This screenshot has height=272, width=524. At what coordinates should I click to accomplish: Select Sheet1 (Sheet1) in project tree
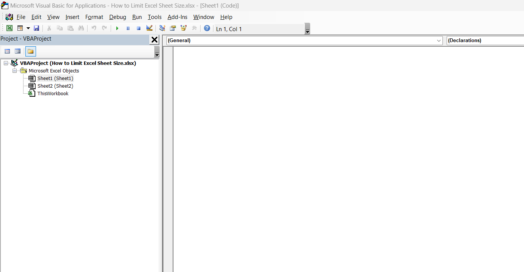click(55, 78)
